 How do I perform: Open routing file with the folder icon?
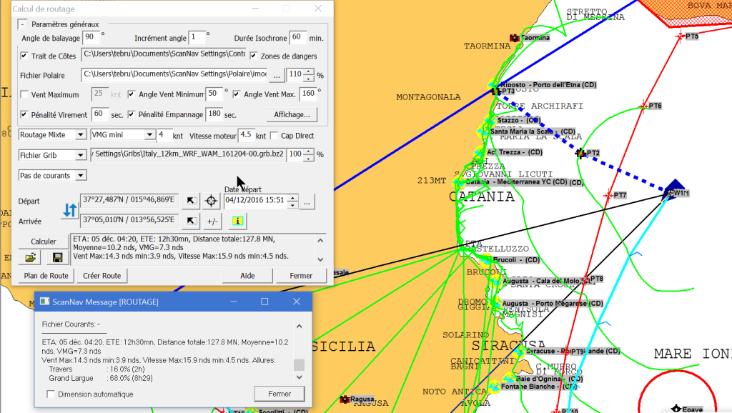coord(30,257)
